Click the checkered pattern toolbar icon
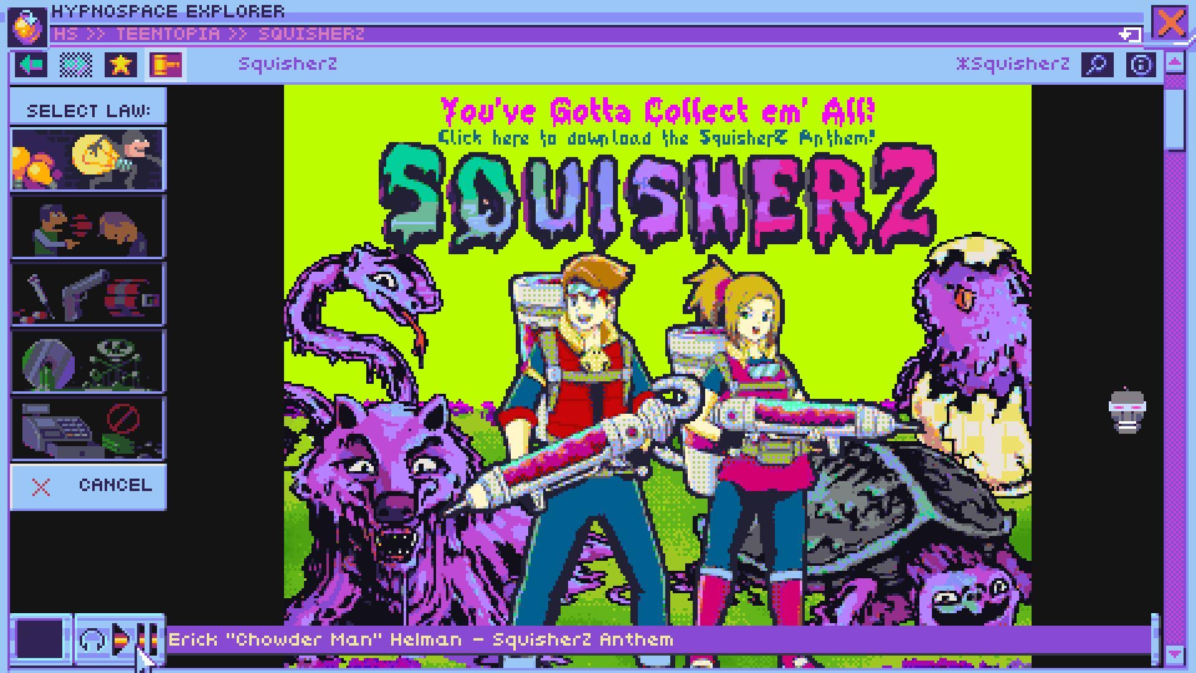The height and width of the screenshot is (673, 1196). tap(75, 64)
